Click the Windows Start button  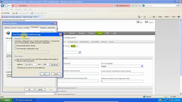click(x=6, y=100)
